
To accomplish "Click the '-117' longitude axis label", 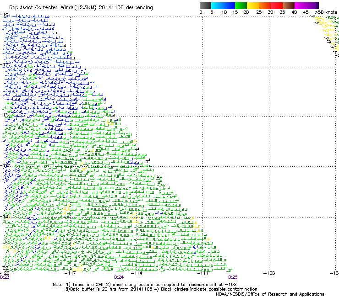I will click(70, 273).
